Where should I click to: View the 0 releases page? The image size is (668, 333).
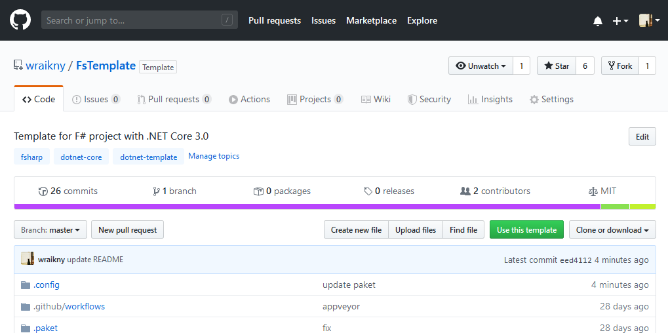[x=389, y=191]
